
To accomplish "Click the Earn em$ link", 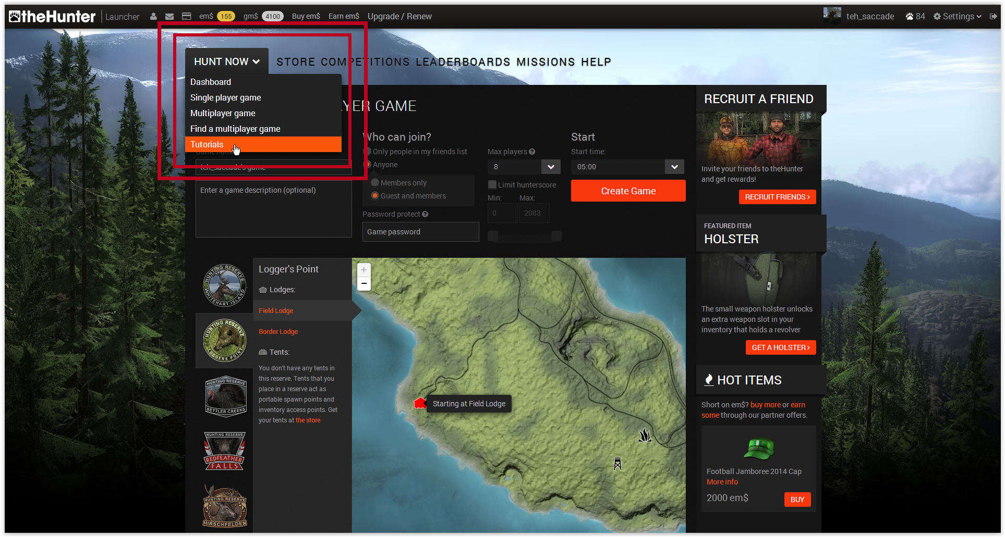I will [x=344, y=17].
